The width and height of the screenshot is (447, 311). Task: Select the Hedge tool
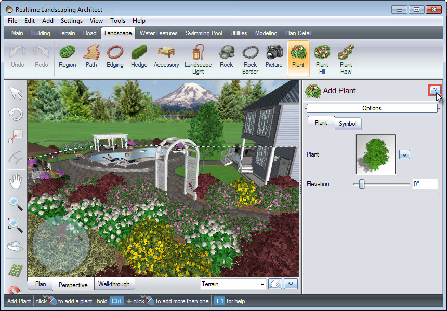click(139, 57)
